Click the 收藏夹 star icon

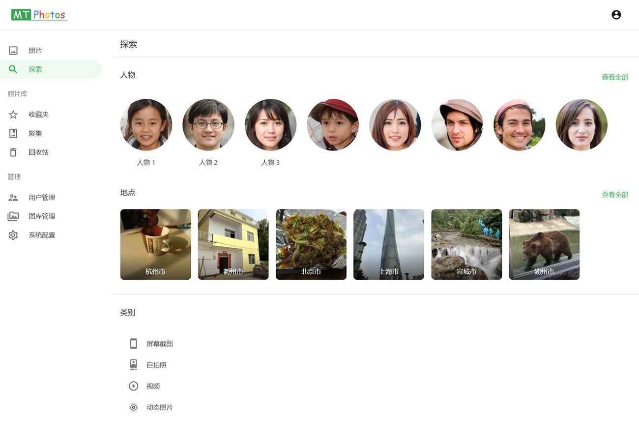coord(13,115)
